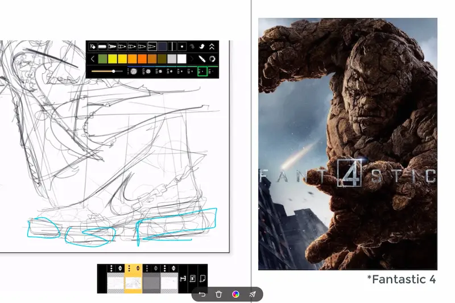Select the last white layer thumbnail
Image resolution: width=455 pixels, height=303 pixels.
tap(169, 284)
